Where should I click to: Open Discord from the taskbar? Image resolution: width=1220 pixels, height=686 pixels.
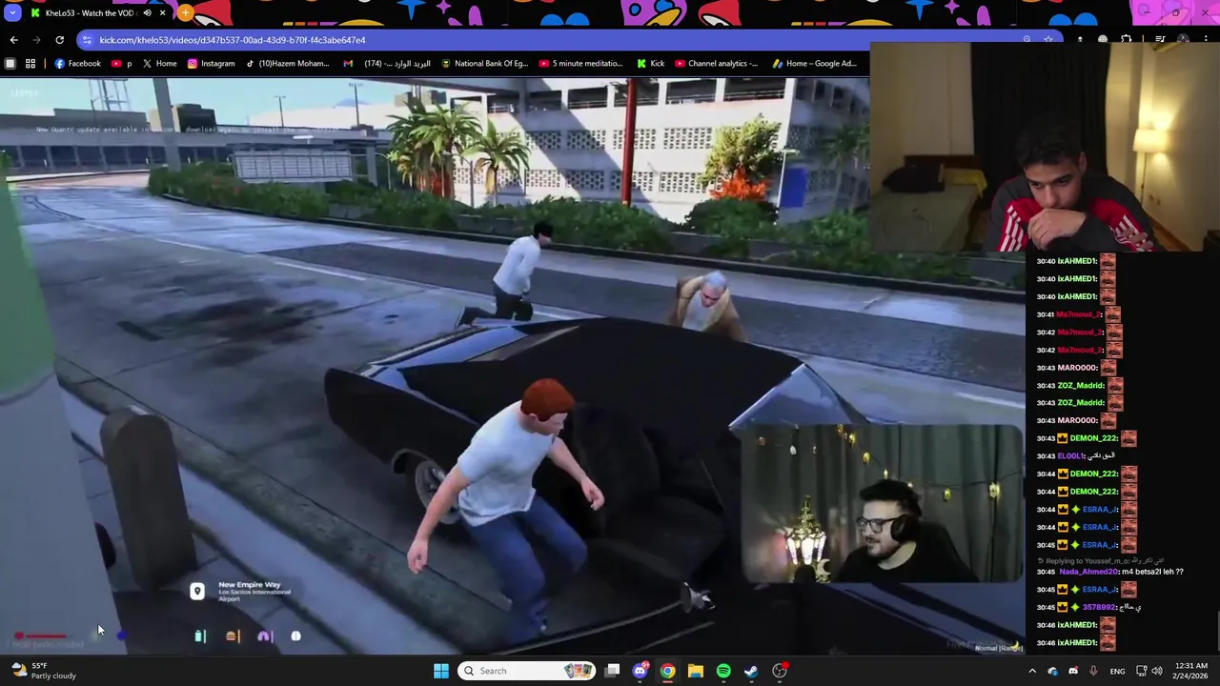tap(640, 671)
